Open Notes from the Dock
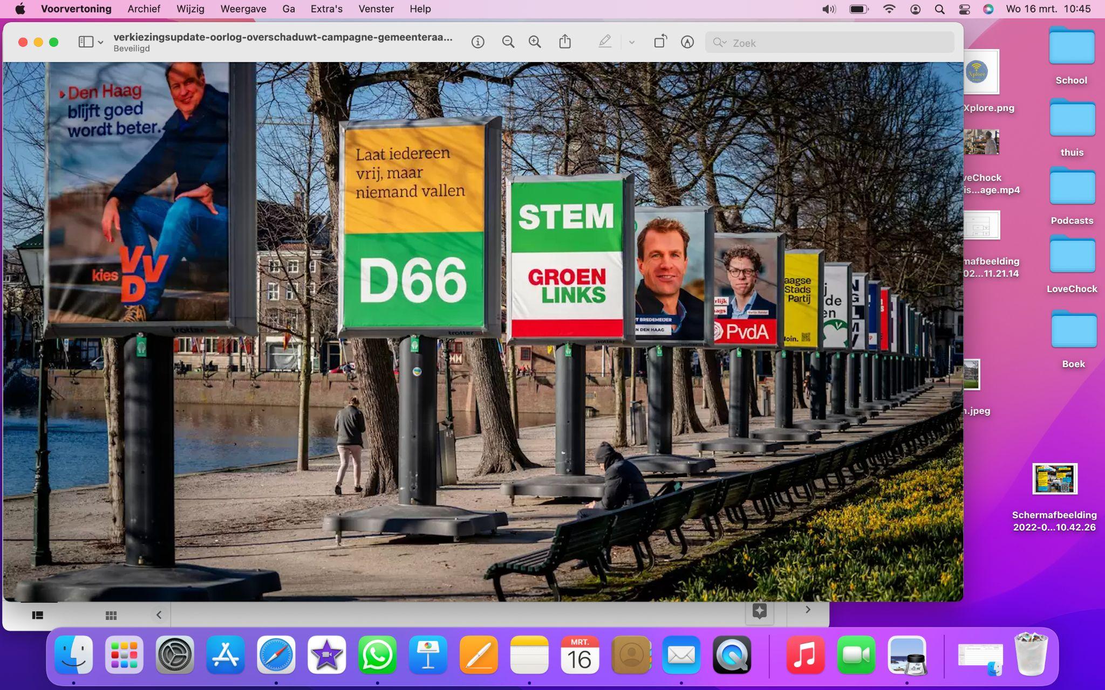Viewport: 1105px width, 690px height. pyautogui.click(x=529, y=655)
